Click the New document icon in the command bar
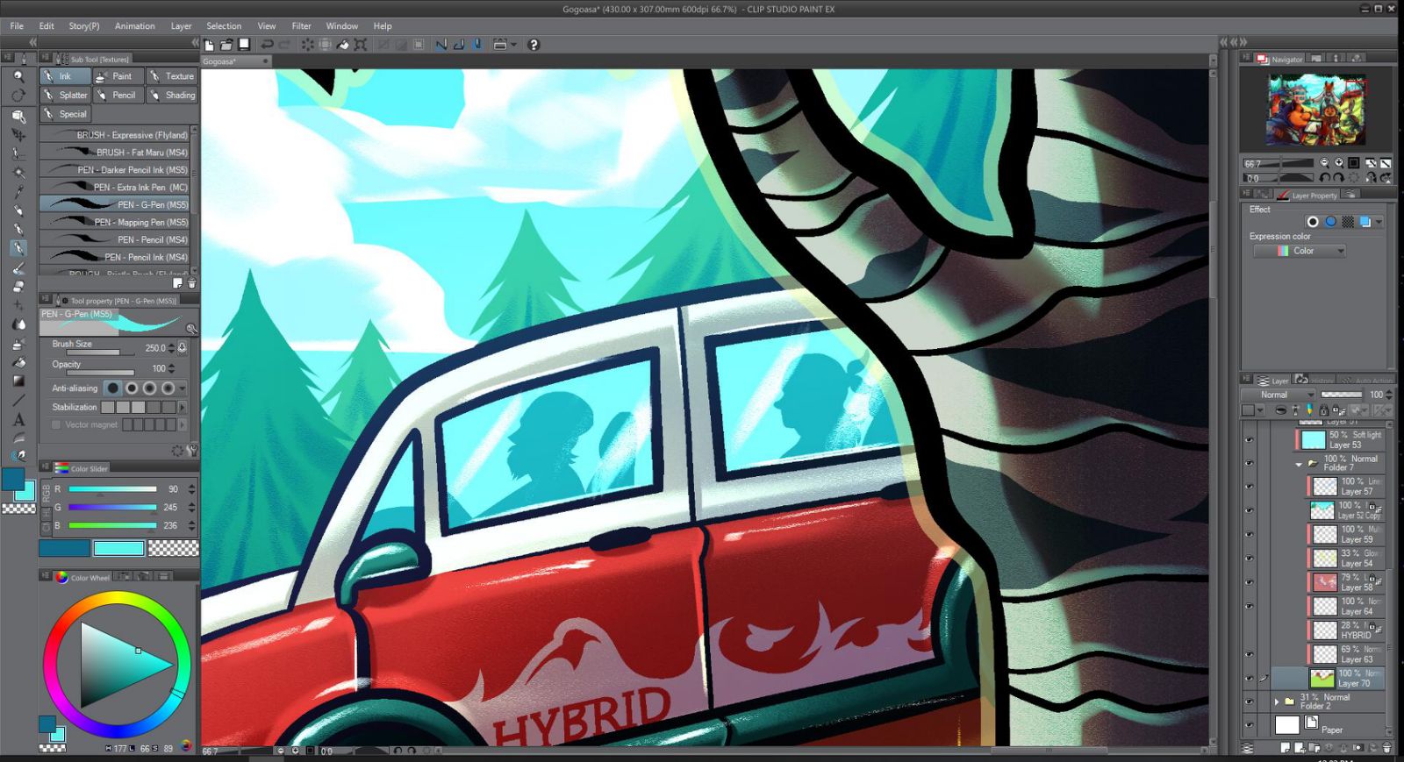The height and width of the screenshot is (762, 1404). point(209,45)
